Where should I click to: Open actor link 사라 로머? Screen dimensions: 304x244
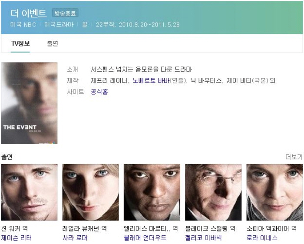(x=75, y=238)
